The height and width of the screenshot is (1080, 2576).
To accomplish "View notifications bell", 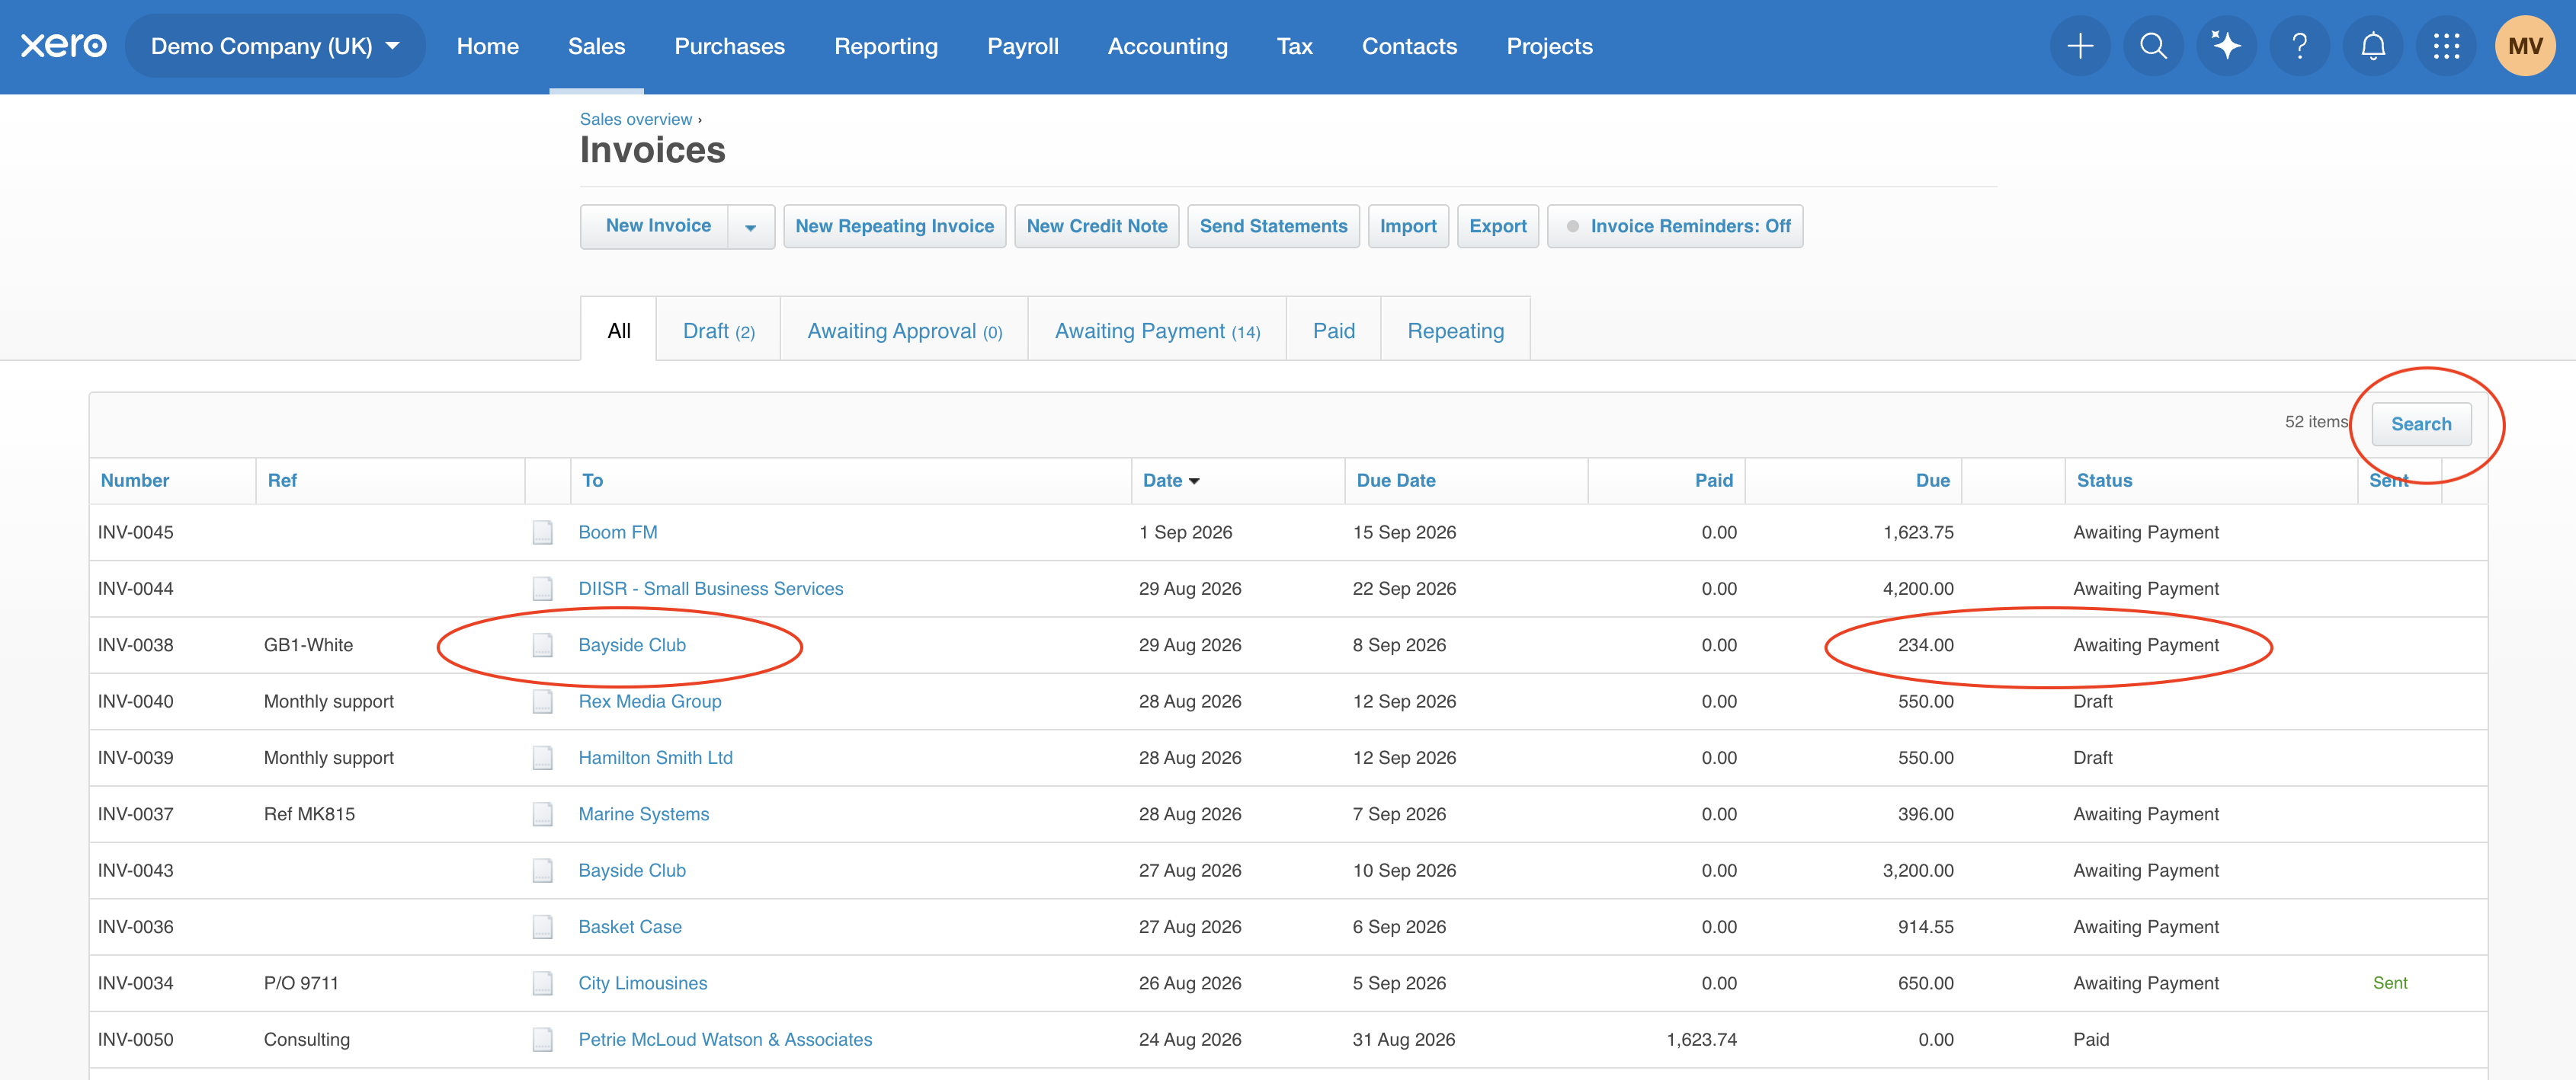I will (x=2373, y=46).
